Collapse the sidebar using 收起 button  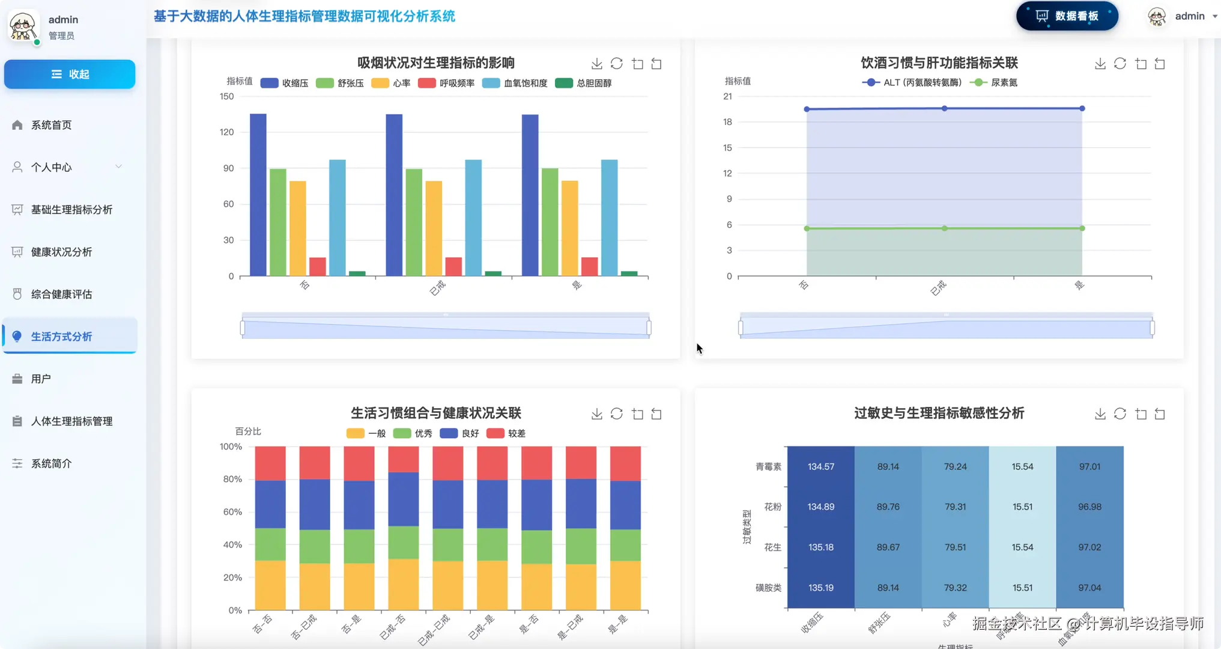pos(69,74)
